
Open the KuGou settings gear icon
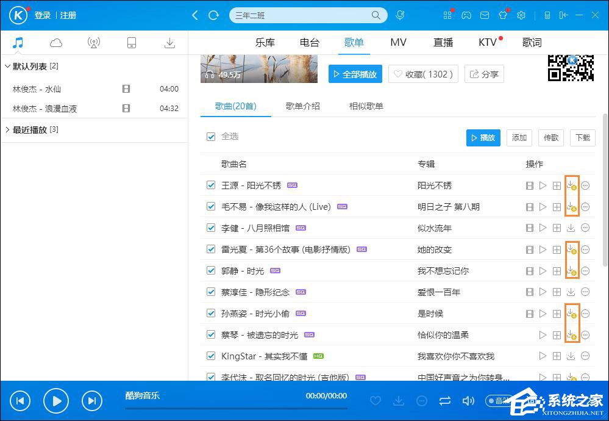521,15
